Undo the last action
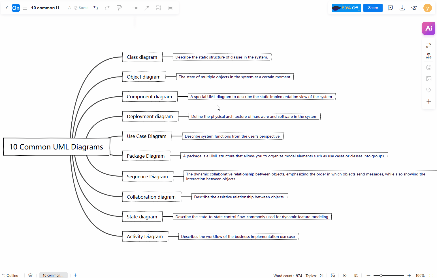The width and height of the screenshot is (437, 278). pos(96,8)
